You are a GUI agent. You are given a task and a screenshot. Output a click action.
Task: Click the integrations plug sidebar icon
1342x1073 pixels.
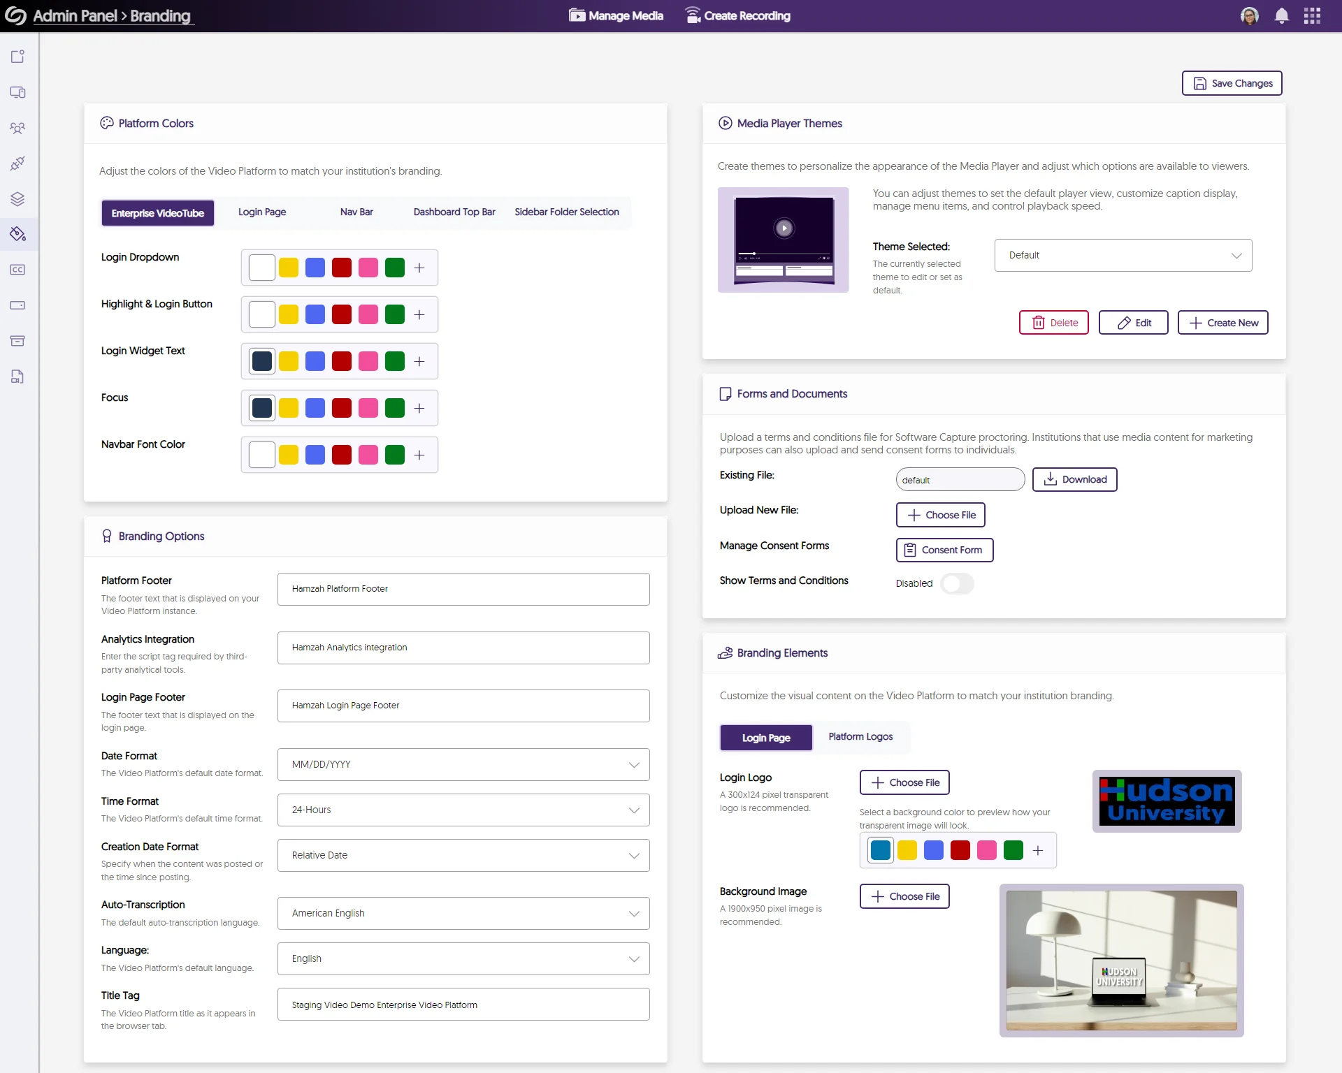coord(18,163)
